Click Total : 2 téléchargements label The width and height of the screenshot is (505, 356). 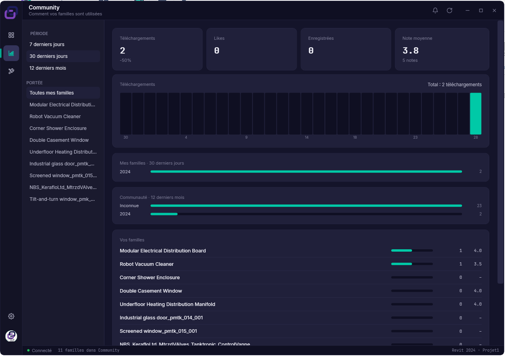tap(455, 85)
